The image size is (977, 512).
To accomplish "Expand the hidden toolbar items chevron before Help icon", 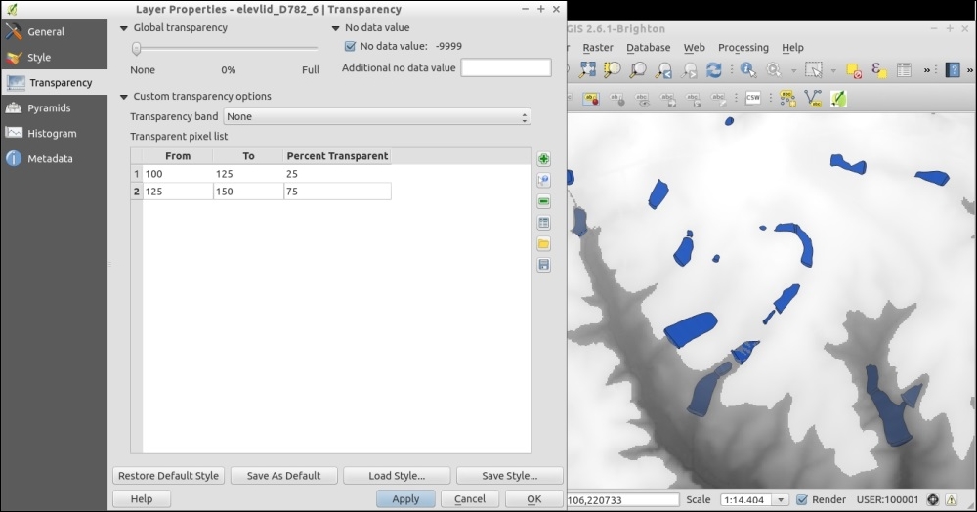I will (928, 70).
